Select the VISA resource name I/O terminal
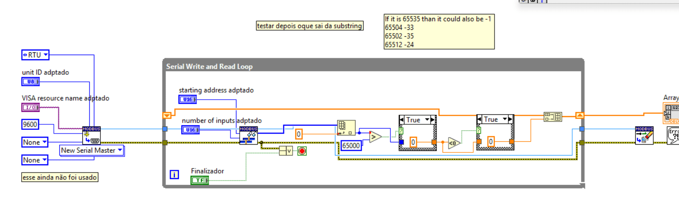This screenshot has height=207, width=679. (x=31, y=107)
